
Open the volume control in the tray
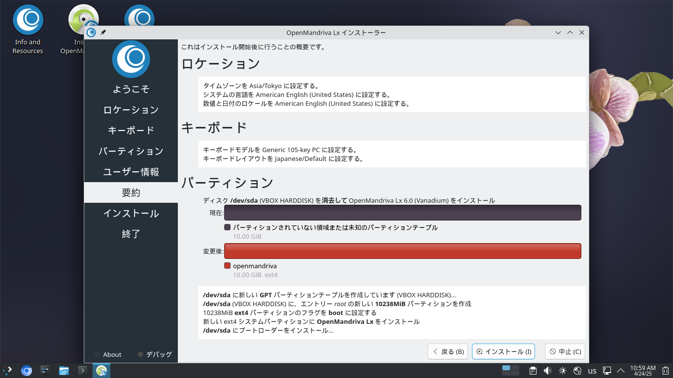pos(547,371)
